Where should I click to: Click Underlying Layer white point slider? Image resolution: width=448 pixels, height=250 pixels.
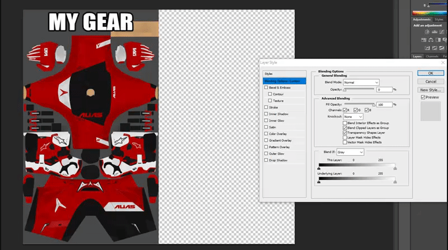(395, 182)
